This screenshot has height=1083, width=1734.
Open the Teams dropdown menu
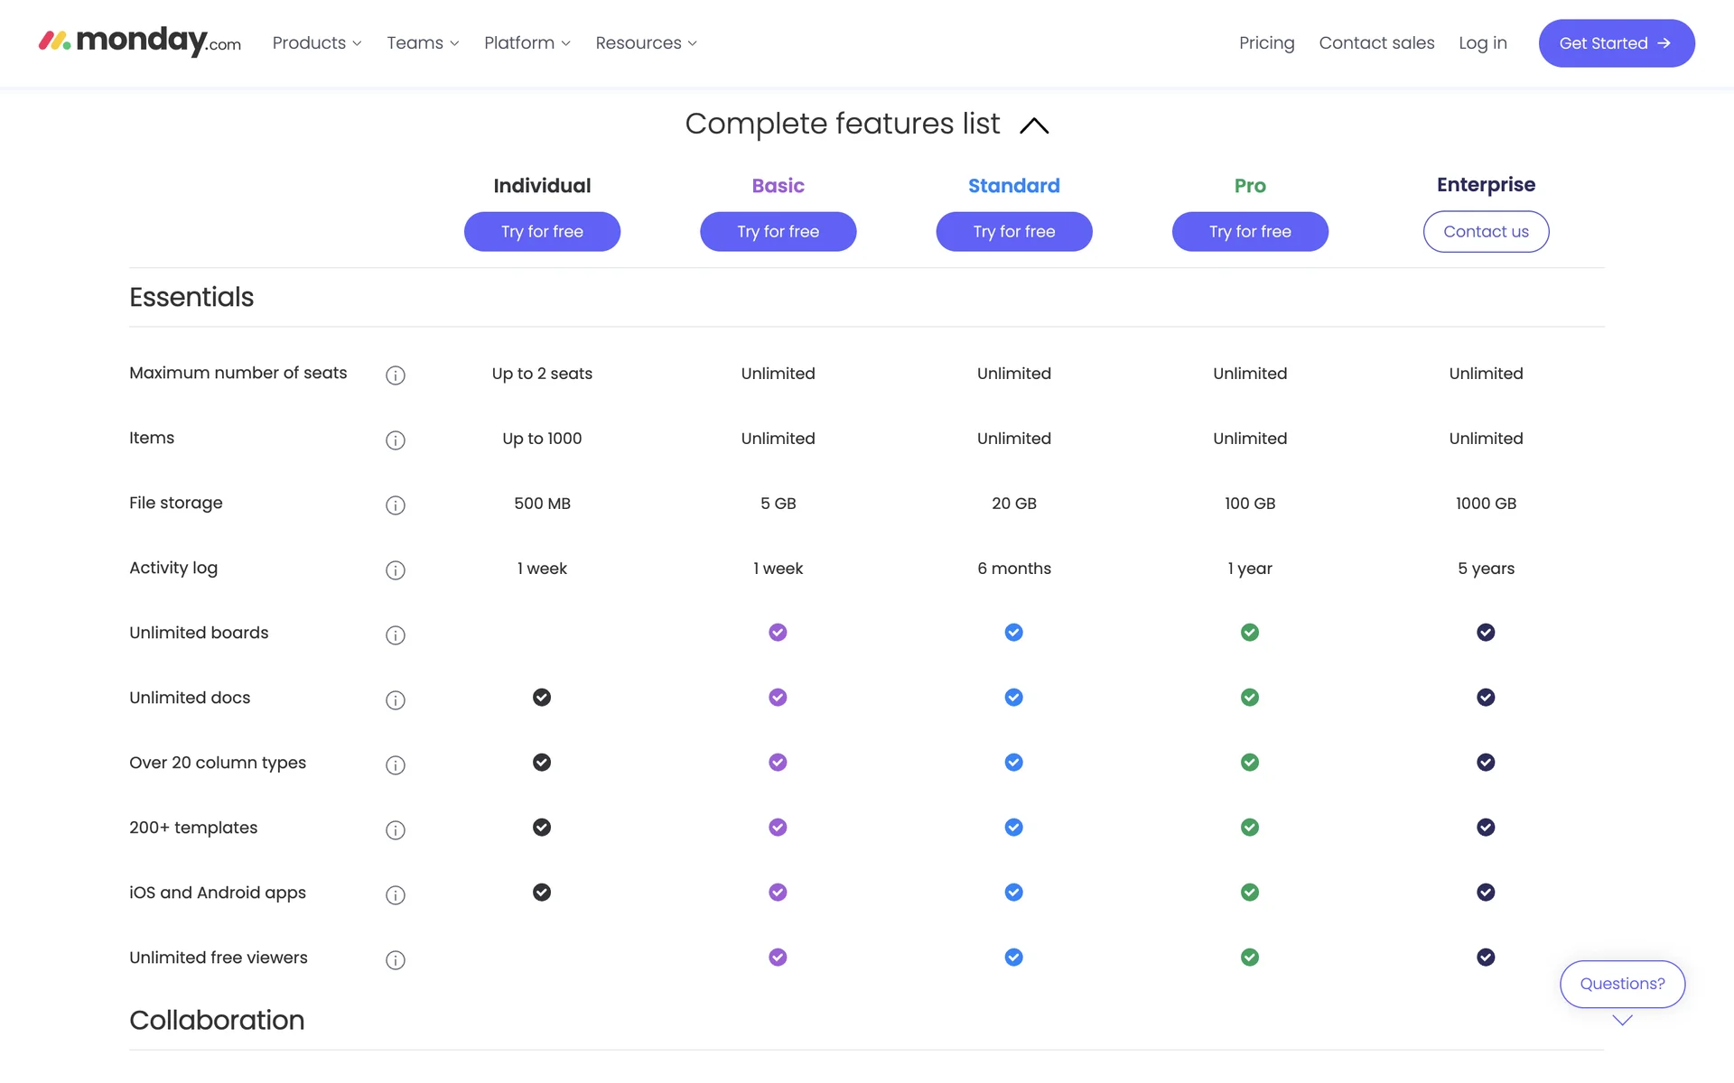[423, 43]
